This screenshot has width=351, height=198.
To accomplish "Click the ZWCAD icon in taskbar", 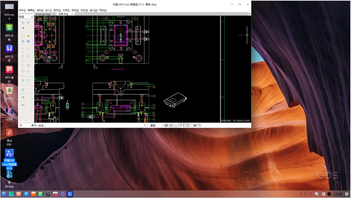I will click(70, 194).
